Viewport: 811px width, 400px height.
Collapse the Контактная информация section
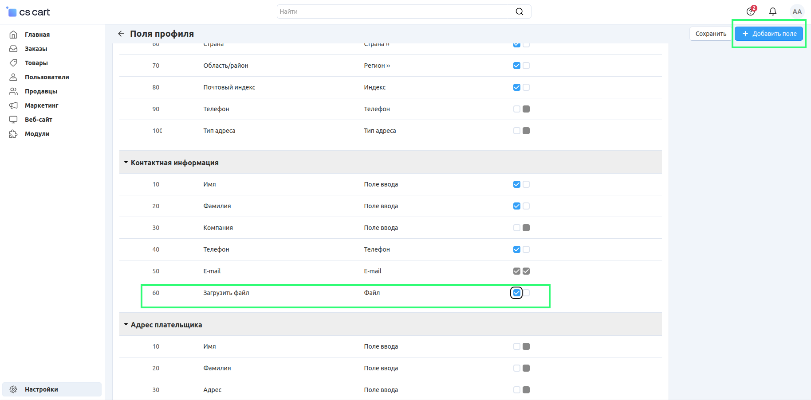click(126, 163)
